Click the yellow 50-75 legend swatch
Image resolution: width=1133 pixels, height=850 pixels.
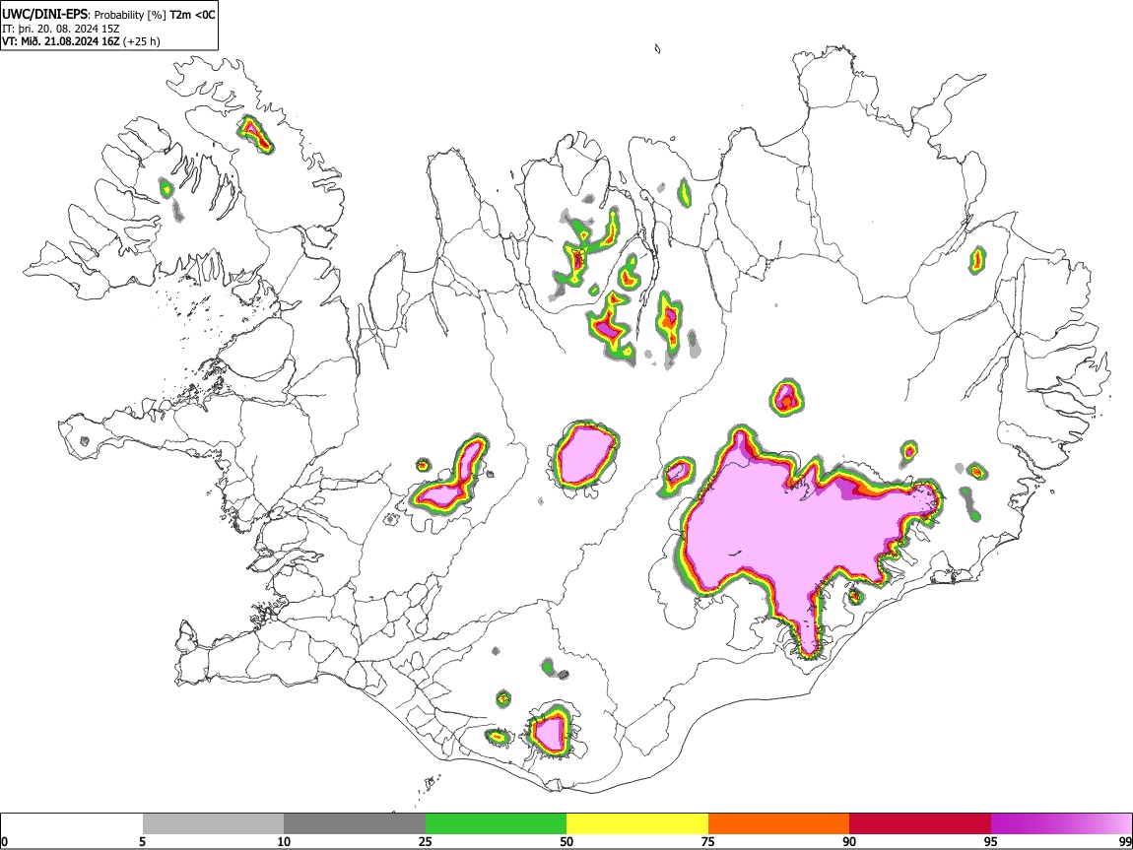point(637,823)
